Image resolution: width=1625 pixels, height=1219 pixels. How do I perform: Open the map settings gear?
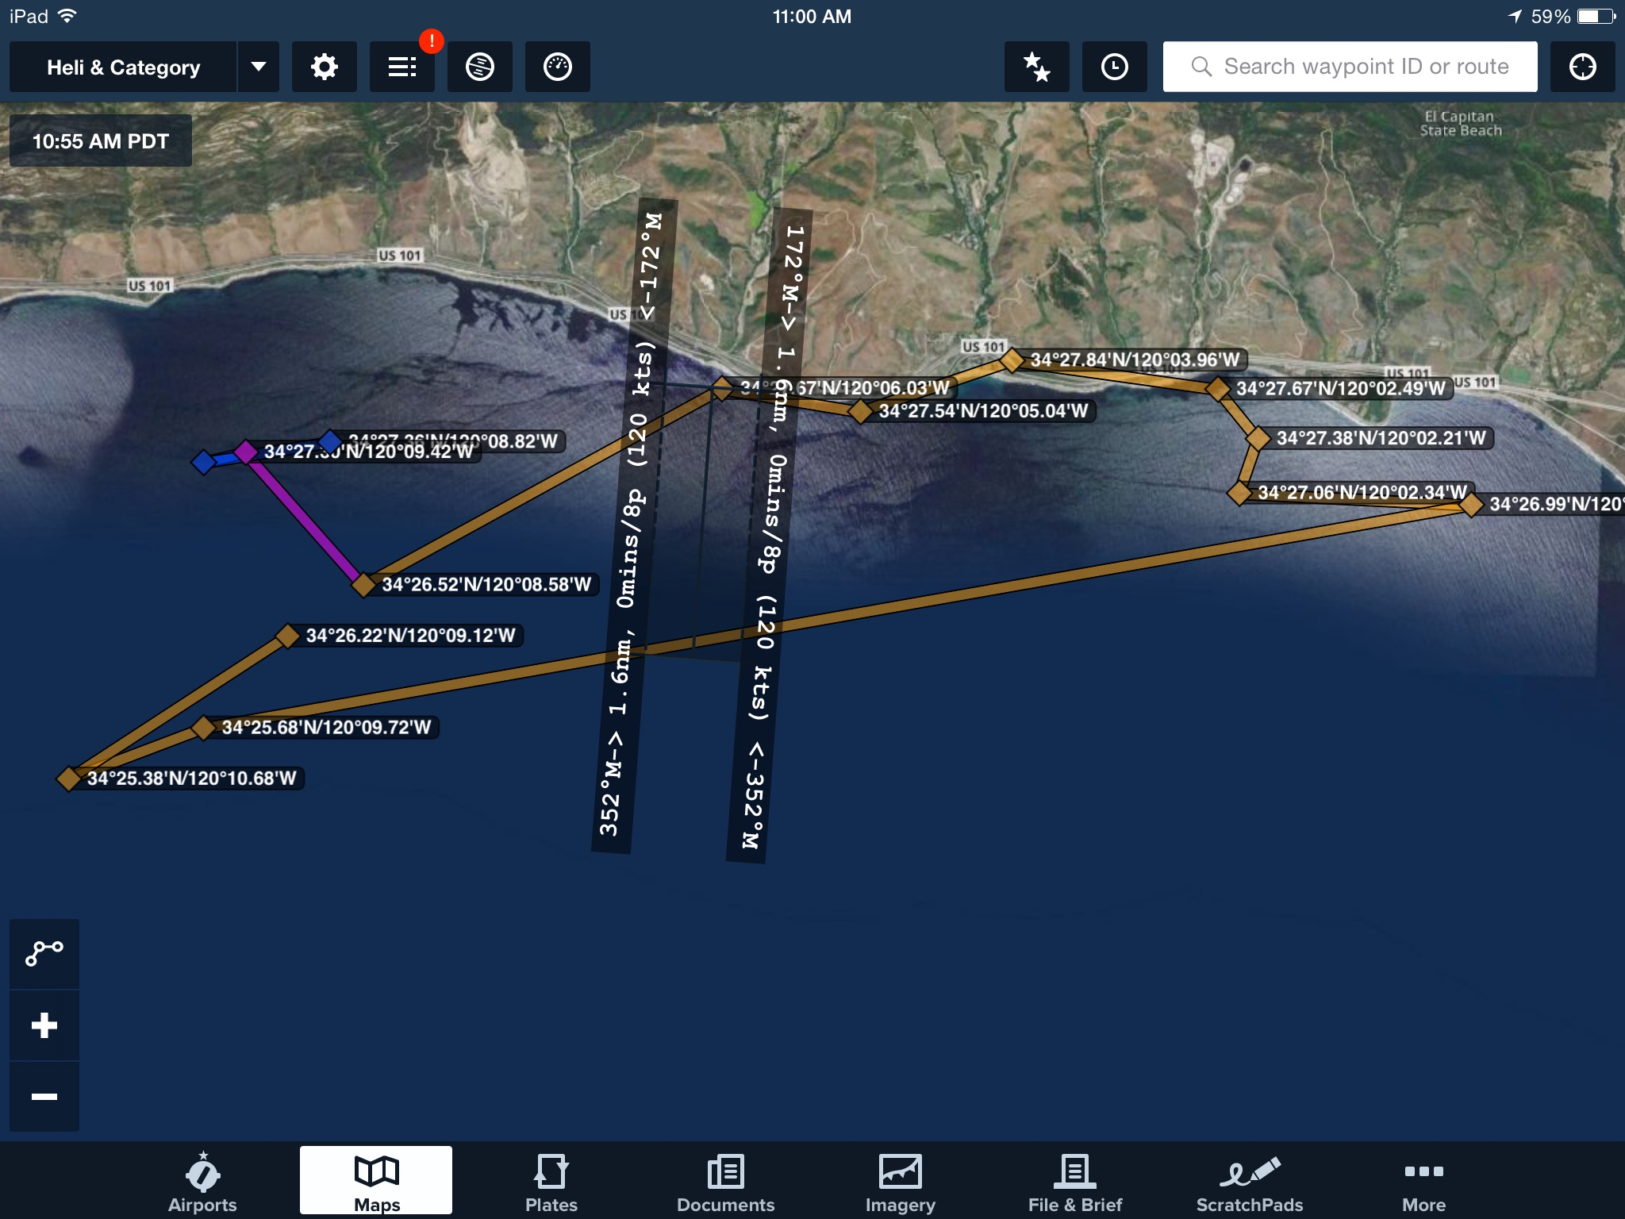point(324,67)
